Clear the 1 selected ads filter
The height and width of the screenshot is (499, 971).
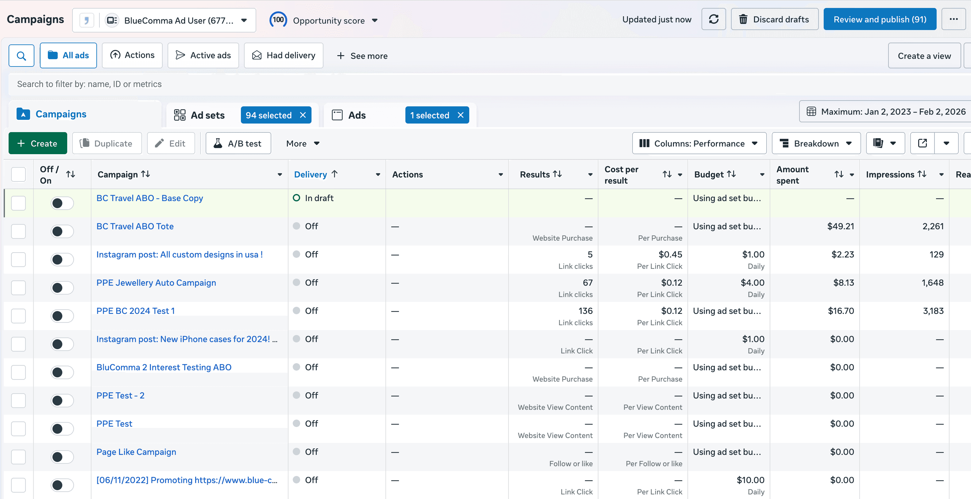coord(460,115)
